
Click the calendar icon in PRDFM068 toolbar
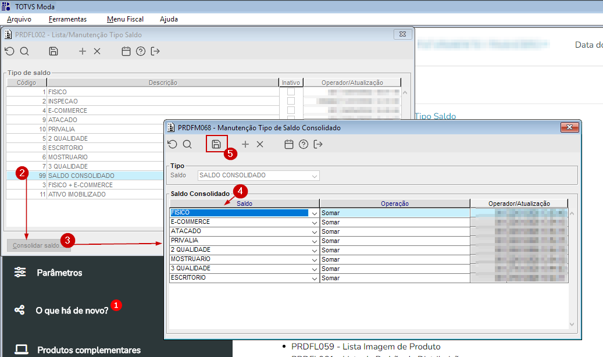click(289, 144)
